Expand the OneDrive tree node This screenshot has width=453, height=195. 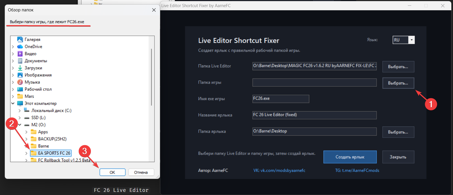click(13, 46)
